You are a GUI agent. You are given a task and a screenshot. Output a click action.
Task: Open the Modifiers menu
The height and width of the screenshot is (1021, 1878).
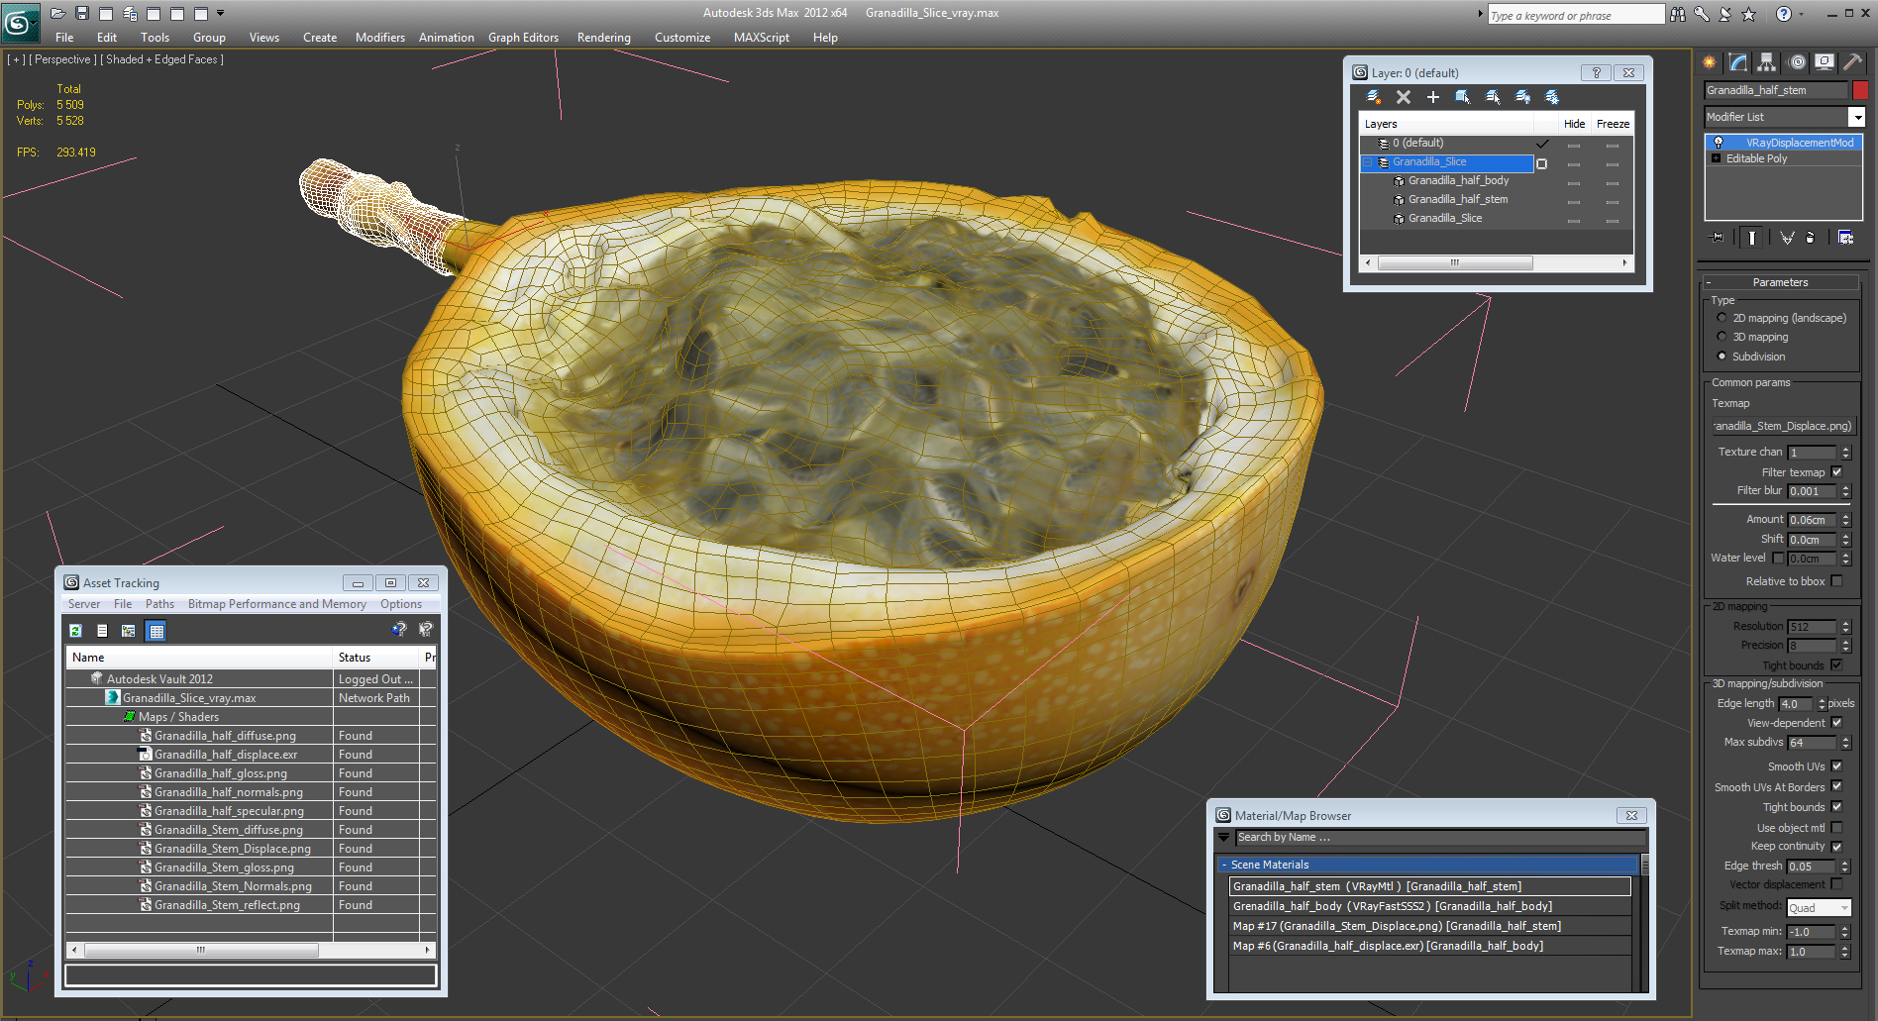coord(380,38)
